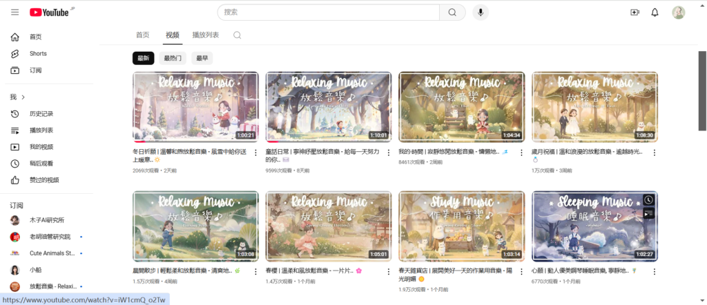Open notifications bell

coord(655,12)
